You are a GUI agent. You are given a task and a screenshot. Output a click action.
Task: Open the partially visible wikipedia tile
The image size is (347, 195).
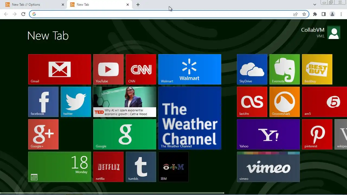pyautogui.click(x=341, y=134)
